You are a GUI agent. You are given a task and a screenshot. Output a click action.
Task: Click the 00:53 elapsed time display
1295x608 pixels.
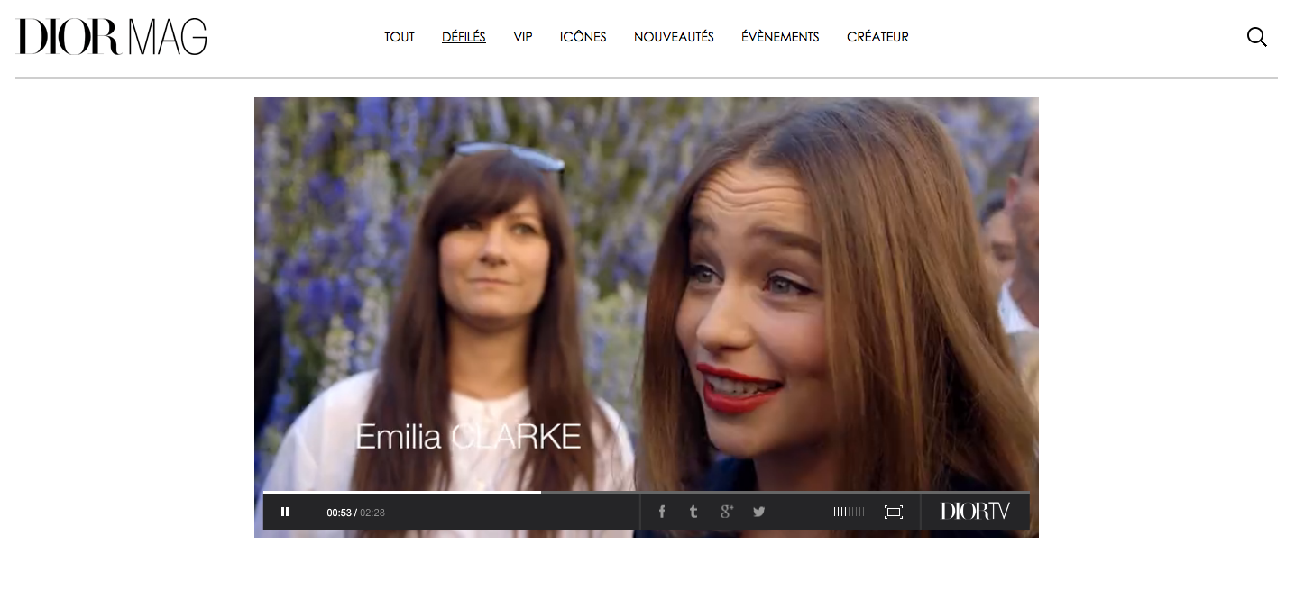click(338, 513)
